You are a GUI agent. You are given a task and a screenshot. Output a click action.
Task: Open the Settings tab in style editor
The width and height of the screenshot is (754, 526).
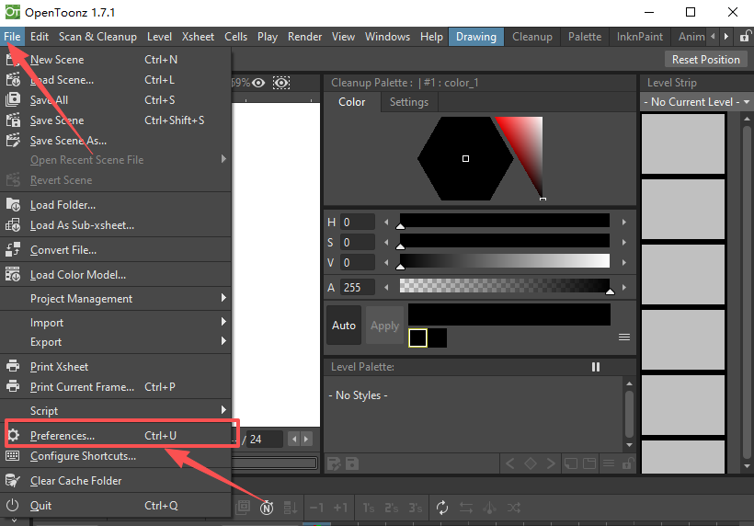(x=409, y=102)
